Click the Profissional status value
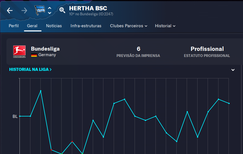Viewport: 243px width, 154px height. 207,49
